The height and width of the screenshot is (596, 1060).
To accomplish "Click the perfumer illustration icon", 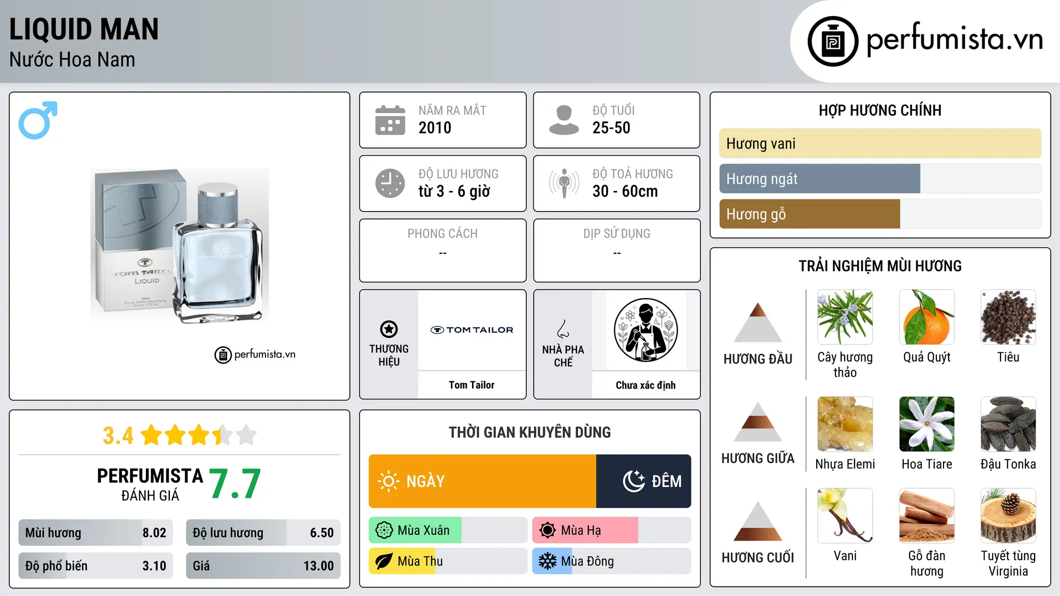I will tap(645, 330).
